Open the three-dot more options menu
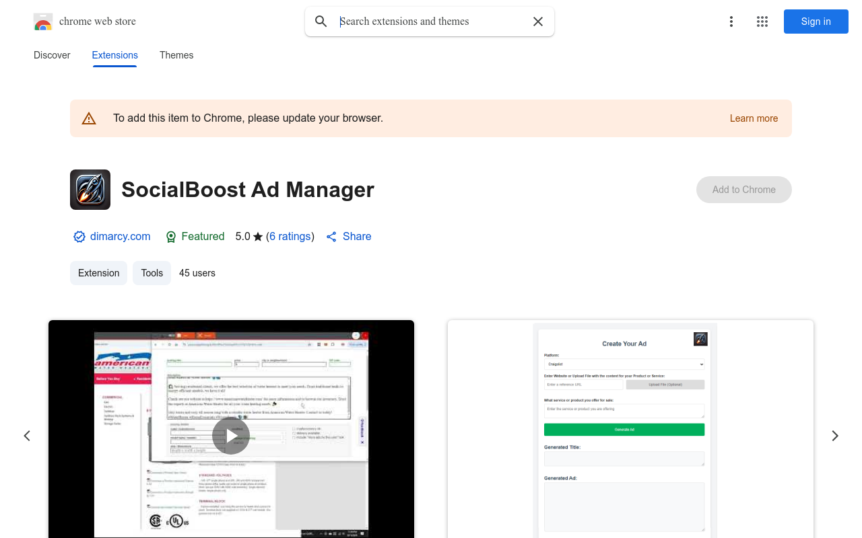The height and width of the screenshot is (538, 862). 731,22
